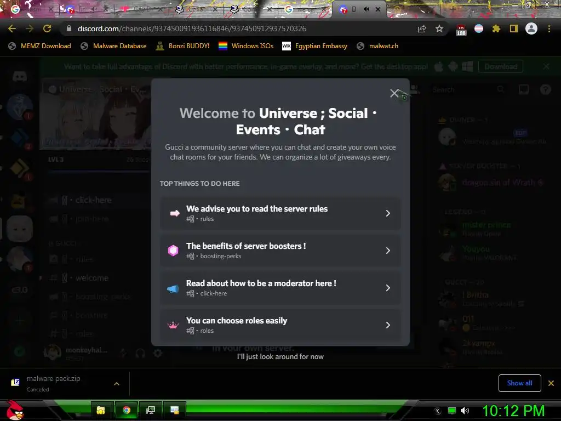
Task: Click the trans flag extension icon
Action: click(479, 29)
